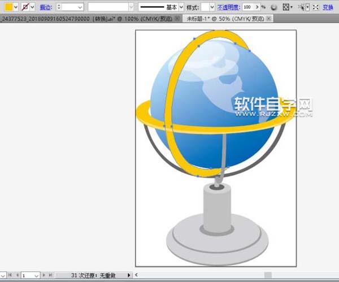The width and height of the screenshot is (339, 282).
Task: Click the recolor artwork wheel icon
Action: (x=274, y=7)
